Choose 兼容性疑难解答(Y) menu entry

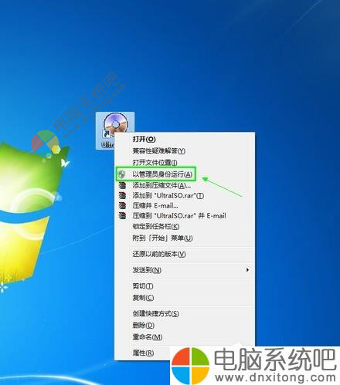pos(185,150)
